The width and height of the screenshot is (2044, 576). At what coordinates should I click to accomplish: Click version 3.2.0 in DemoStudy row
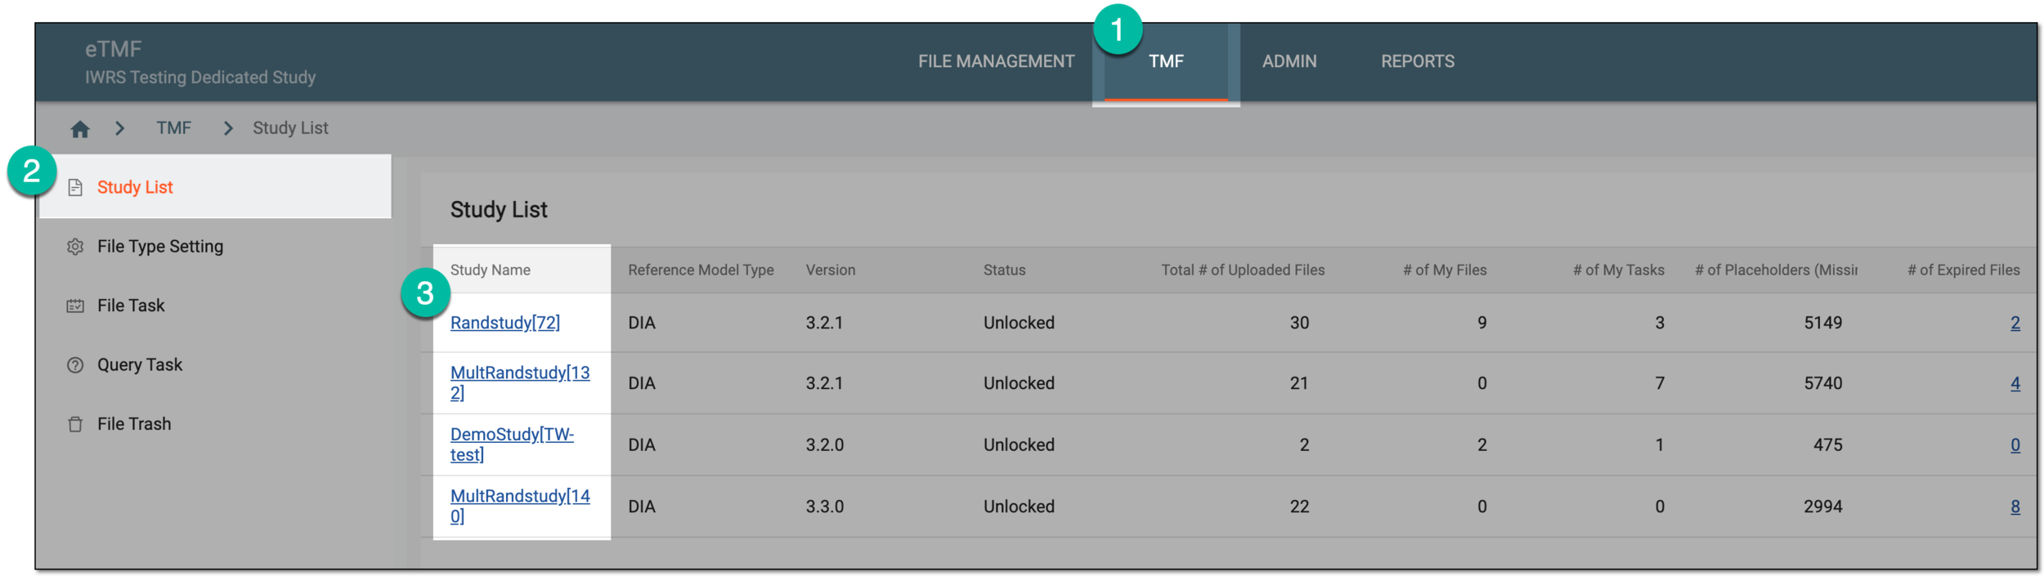pos(824,445)
